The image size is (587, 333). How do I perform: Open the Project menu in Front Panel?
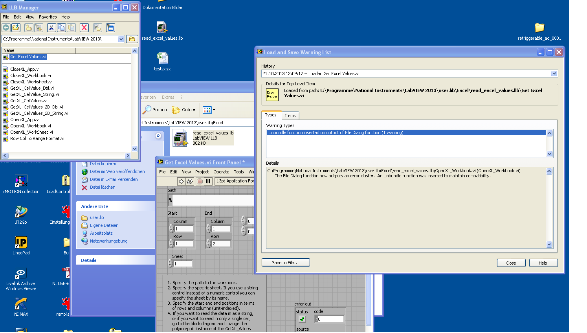click(x=202, y=172)
